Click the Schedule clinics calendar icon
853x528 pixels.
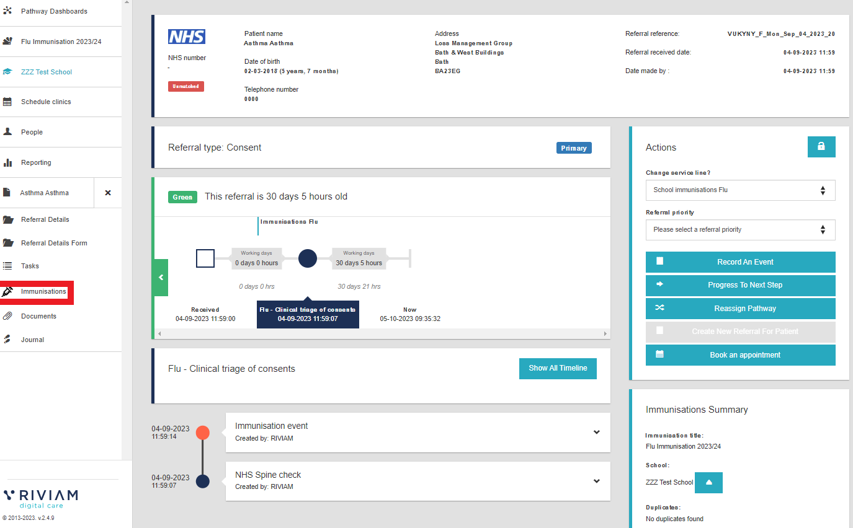[x=7, y=102]
